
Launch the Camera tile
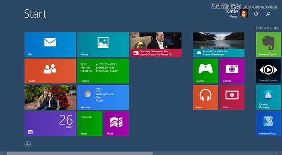232,71
